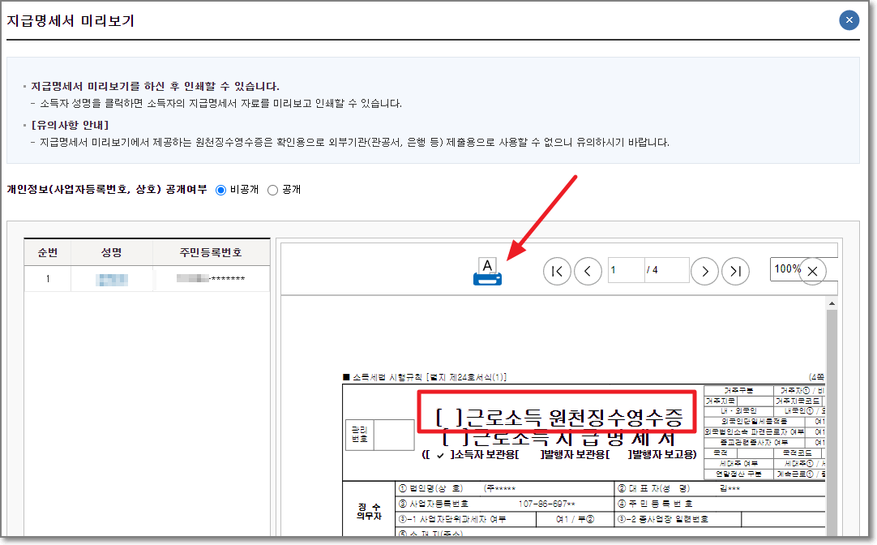Image resolution: width=877 pixels, height=545 pixels.
Task: Click the 징수의무자 label in document
Action: 369,511
